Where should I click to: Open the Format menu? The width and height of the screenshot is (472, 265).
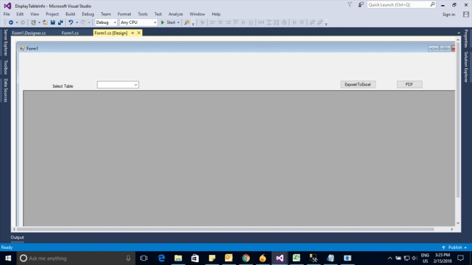124,14
